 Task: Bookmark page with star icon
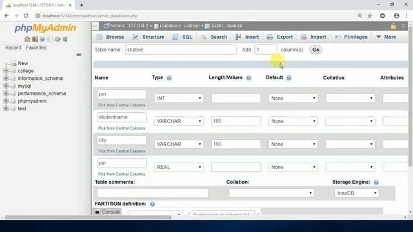coord(370,15)
